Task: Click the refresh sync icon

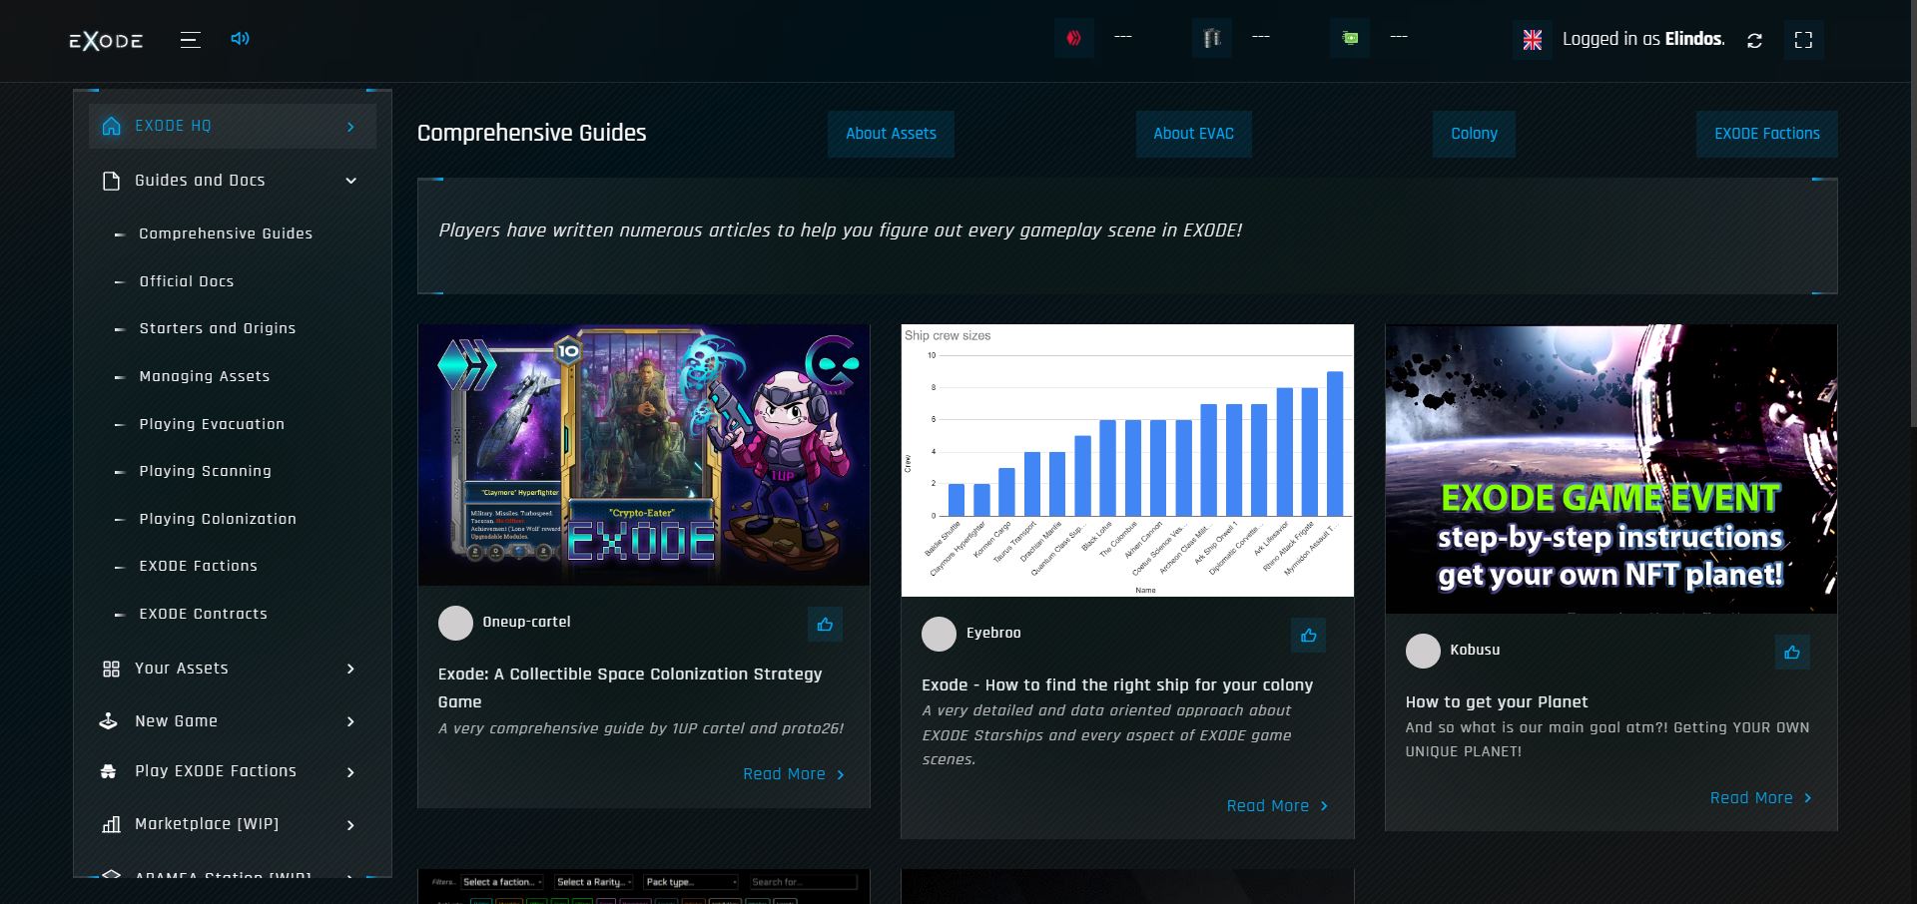Action: tap(1754, 40)
